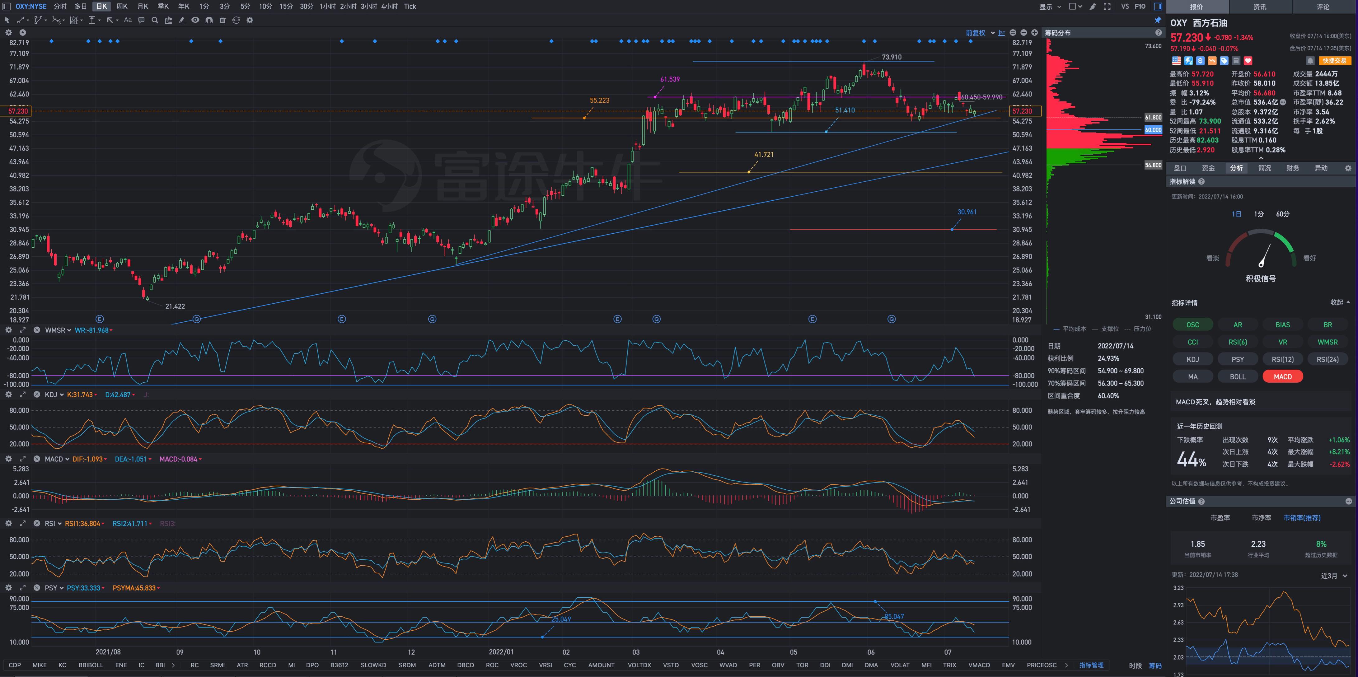Delete drawings with the trash icon

[x=222, y=20]
